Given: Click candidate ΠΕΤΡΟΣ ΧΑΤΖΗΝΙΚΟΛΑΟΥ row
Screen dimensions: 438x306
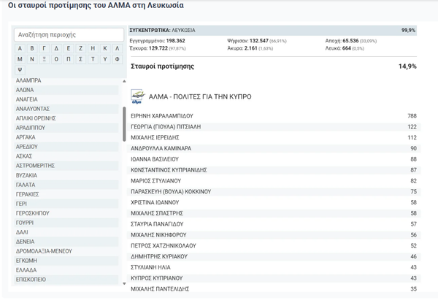Looking at the screenshot, I should [274, 246].
